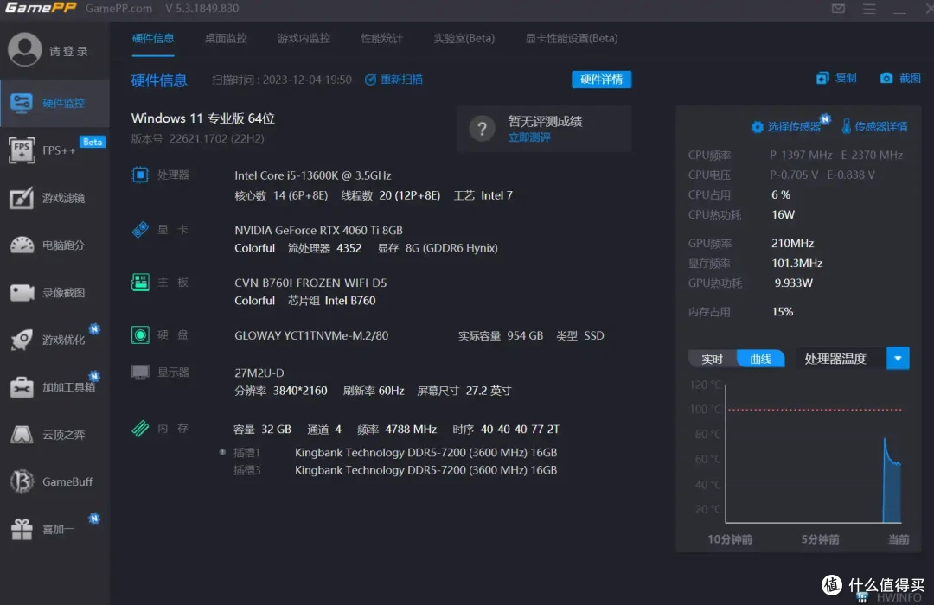
Task: Click 请登录 login text
Action: 68,51
